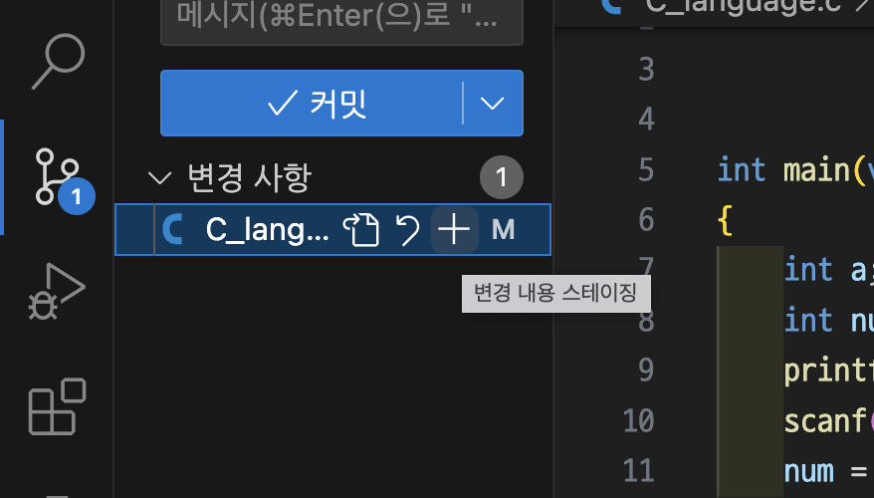874x498 pixels.
Task: Click line number 11 in the gutter
Action: click(638, 471)
